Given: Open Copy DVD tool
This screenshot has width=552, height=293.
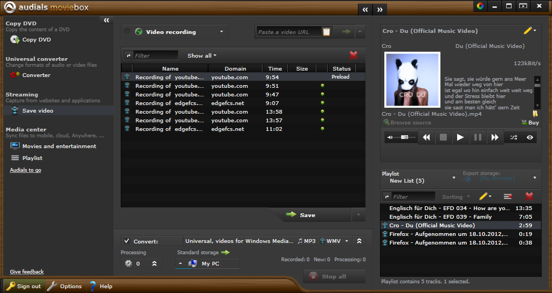Looking at the screenshot, I should (31, 40).
